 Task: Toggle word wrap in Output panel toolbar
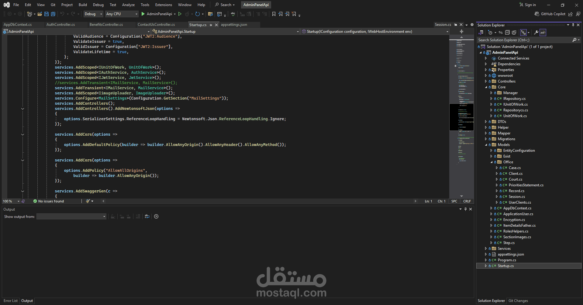[147, 216]
